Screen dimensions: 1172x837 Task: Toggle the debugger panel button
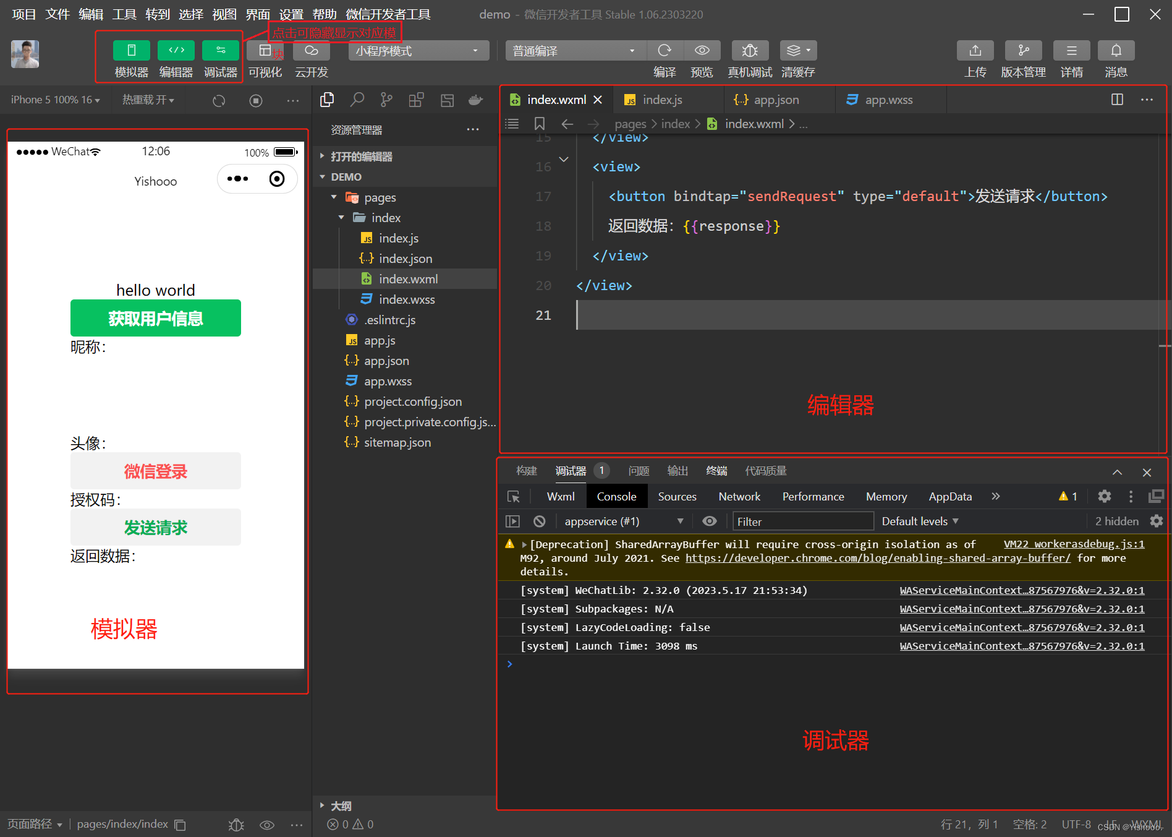221,50
